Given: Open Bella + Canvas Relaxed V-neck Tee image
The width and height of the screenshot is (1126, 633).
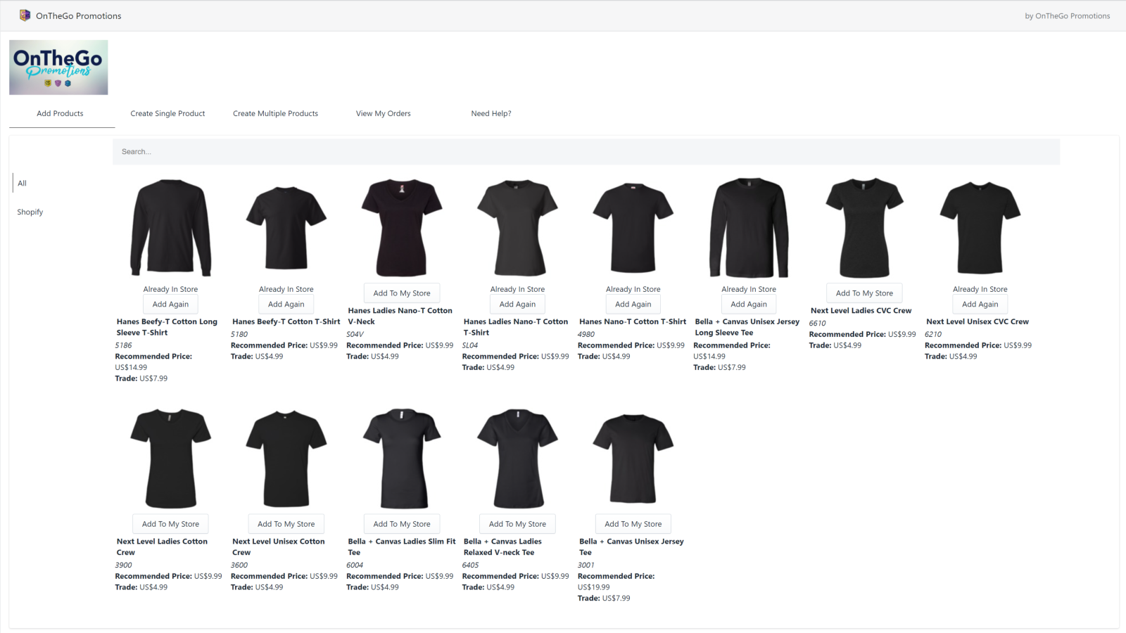Looking at the screenshot, I should [x=517, y=459].
